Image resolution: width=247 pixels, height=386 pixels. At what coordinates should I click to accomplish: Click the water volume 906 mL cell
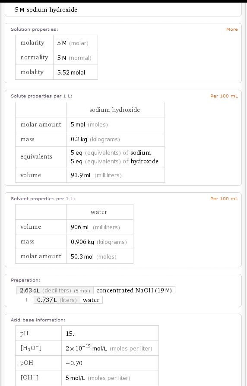(100, 227)
